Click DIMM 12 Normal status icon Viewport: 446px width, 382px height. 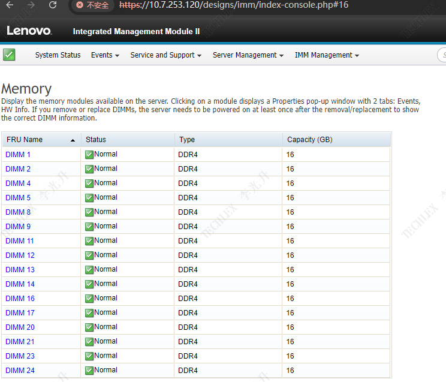(89, 255)
